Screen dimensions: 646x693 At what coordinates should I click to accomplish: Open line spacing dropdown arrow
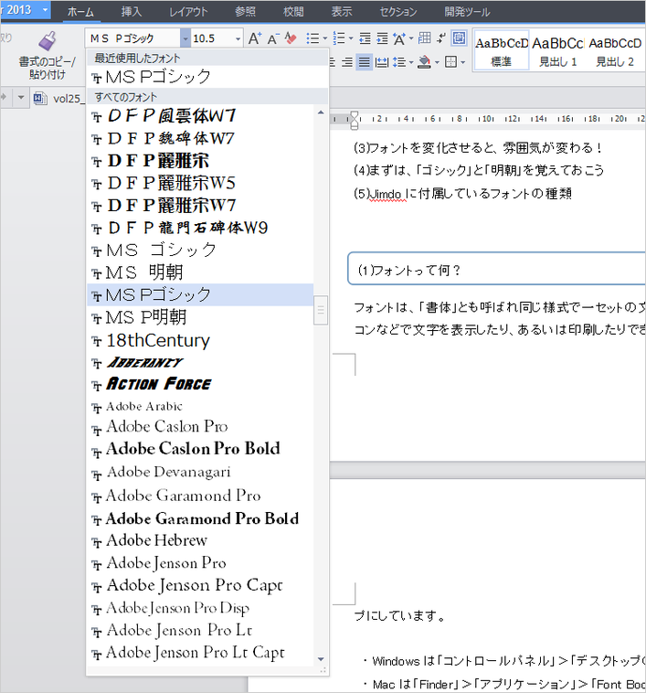tap(411, 62)
